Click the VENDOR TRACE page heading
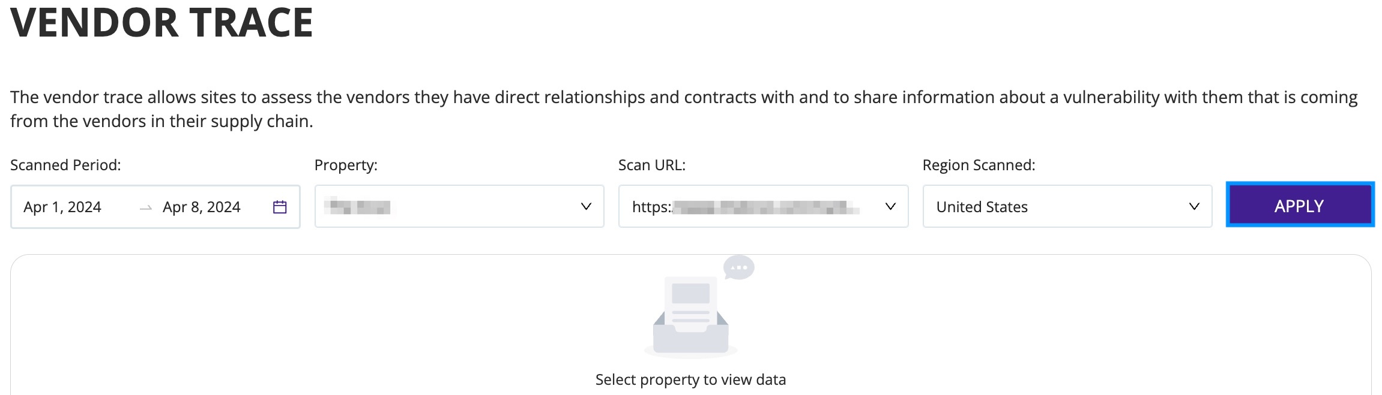 pyautogui.click(x=161, y=22)
